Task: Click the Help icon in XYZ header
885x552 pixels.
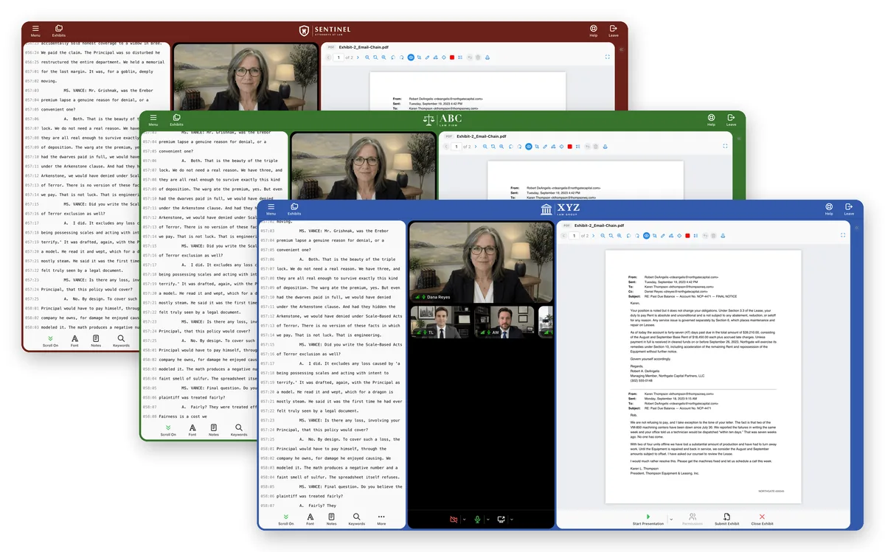Action: [x=829, y=209]
